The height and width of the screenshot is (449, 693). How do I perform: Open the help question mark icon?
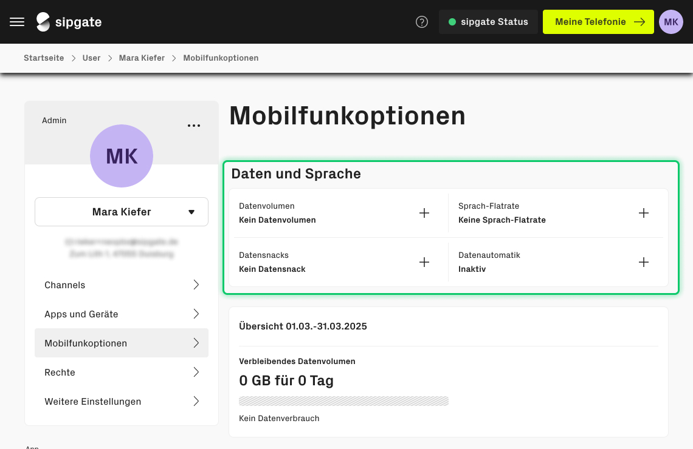point(422,22)
